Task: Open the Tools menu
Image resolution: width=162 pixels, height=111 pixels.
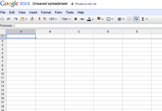Action: pos(70,13)
